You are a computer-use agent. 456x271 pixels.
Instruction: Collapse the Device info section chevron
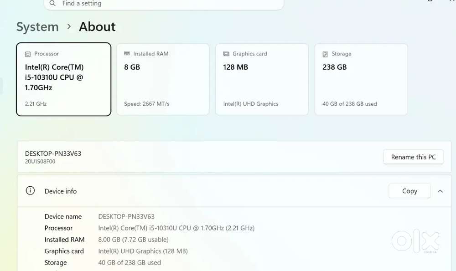440,191
